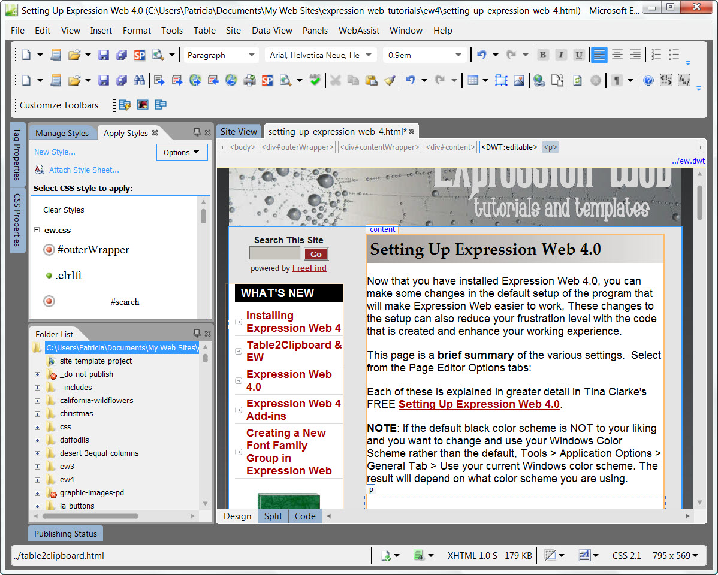Open Help via the blue question mark icon
Viewport: 718px width, 575px height.
click(648, 81)
